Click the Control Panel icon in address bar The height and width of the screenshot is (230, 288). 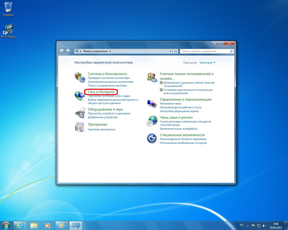click(x=76, y=51)
